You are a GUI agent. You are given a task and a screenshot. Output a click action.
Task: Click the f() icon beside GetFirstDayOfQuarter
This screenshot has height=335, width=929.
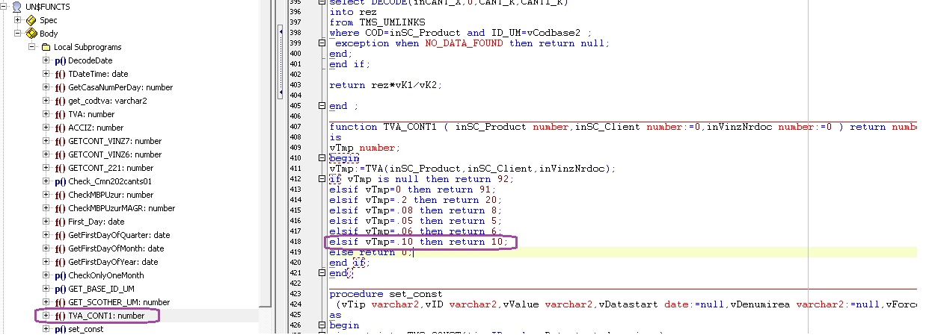[61, 235]
